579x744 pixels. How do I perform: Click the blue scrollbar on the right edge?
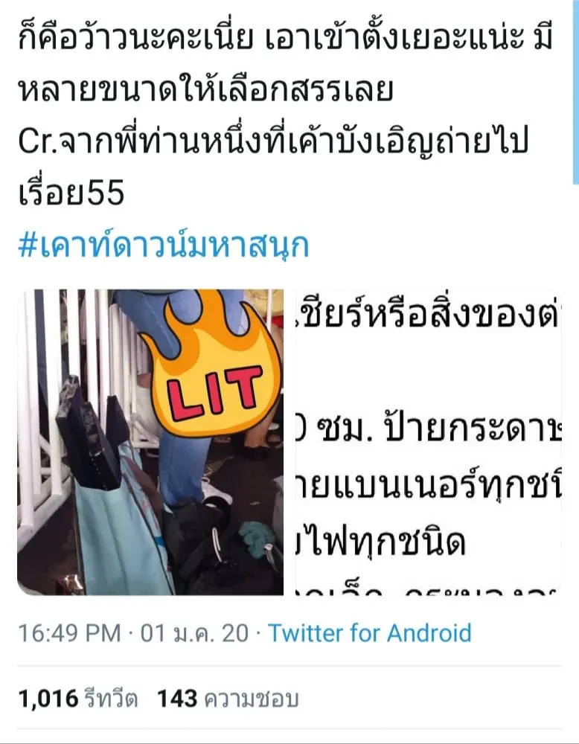[576, 92]
